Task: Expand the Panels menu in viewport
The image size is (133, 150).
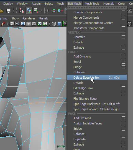Action: pos(44,18)
